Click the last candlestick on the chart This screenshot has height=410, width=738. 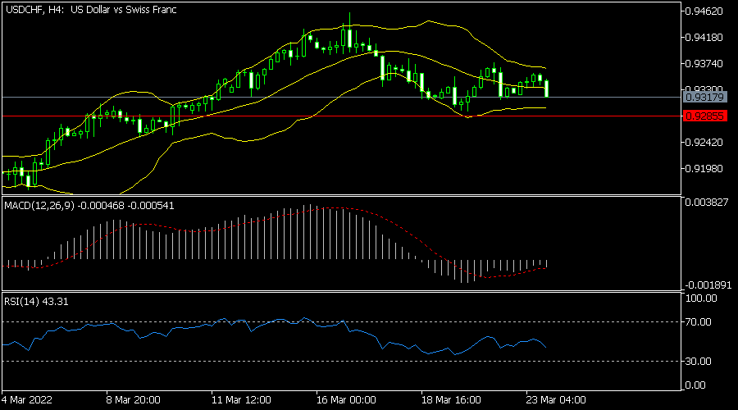(x=546, y=89)
